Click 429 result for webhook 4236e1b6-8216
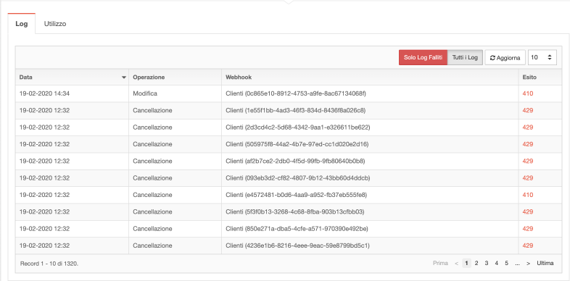 528,246
